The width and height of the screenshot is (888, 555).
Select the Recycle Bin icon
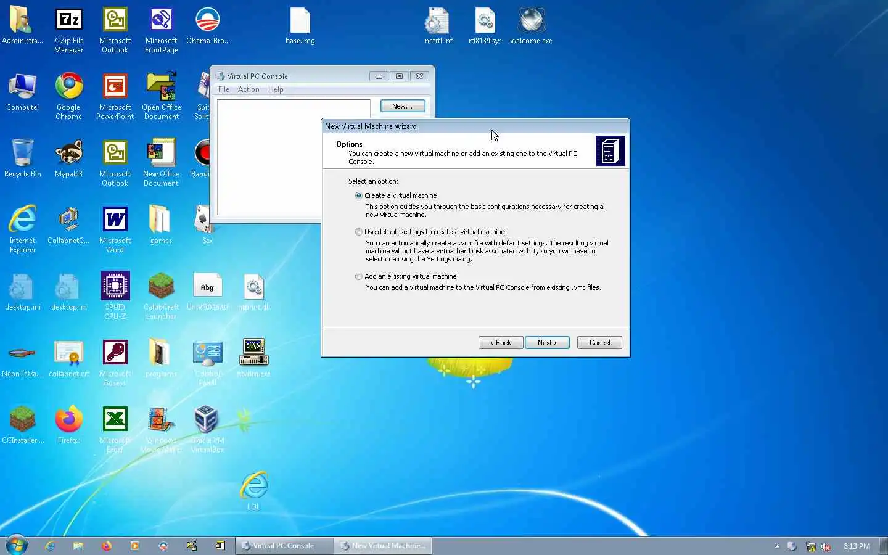[x=23, y=160]
